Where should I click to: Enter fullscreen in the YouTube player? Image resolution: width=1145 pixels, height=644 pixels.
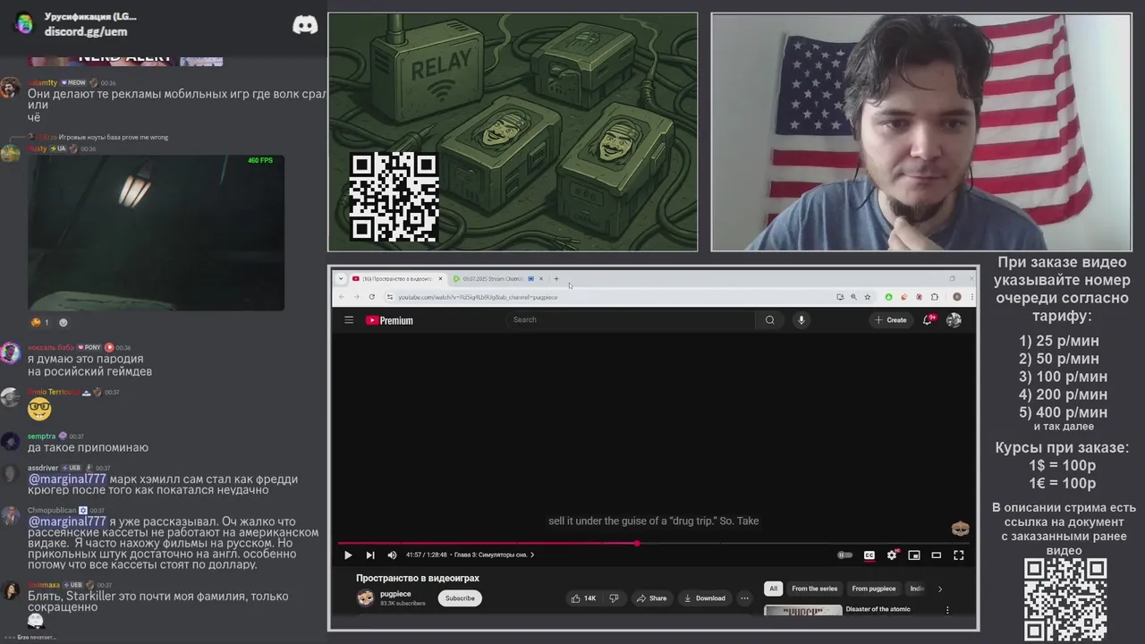point(959,555)
